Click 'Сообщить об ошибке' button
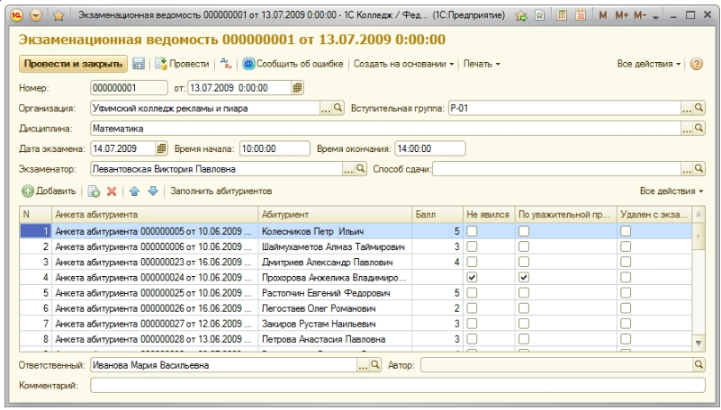This screenshot has height=410, width=721. [x=293, y=64]
